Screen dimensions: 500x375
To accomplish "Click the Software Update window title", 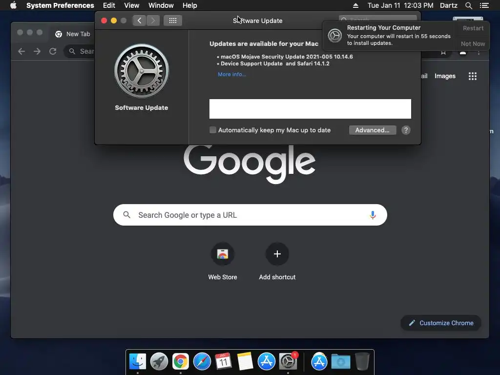I will [x=258, y=21].
